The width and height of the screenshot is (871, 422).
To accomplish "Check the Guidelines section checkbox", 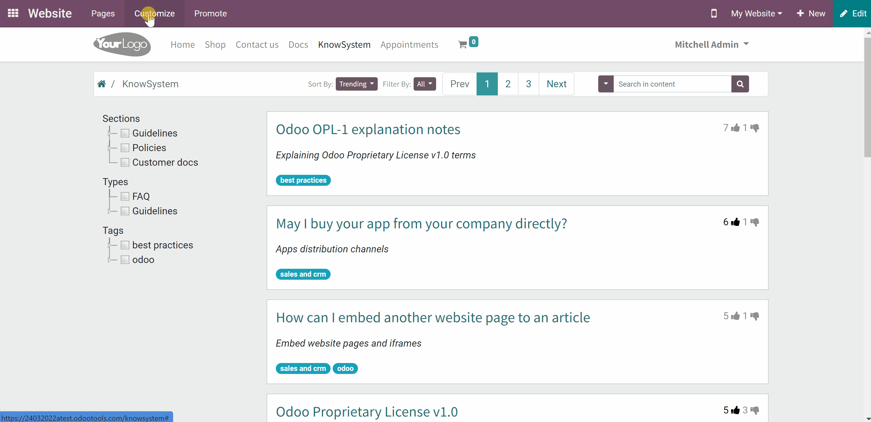I will [125, 133].
